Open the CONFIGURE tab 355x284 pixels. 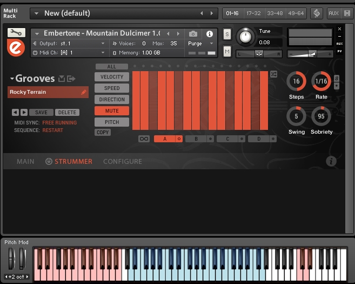pos(123,161)
